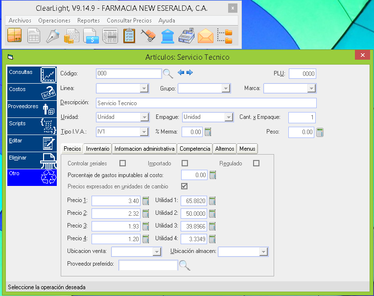Click the coins and document toolbar icon
The width and height of the screenshot is (374, 296).
click(71, 36)
